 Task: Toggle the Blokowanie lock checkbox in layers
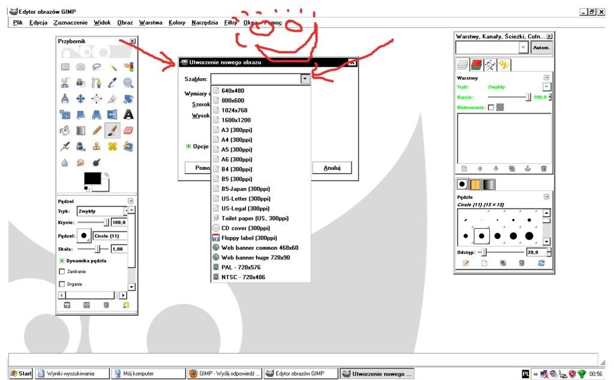(x=491, y=107)
